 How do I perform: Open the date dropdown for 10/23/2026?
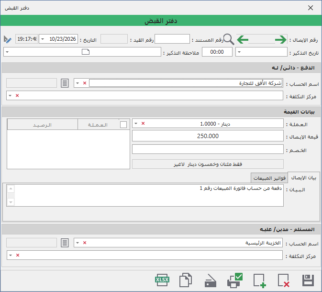[43, 39]
